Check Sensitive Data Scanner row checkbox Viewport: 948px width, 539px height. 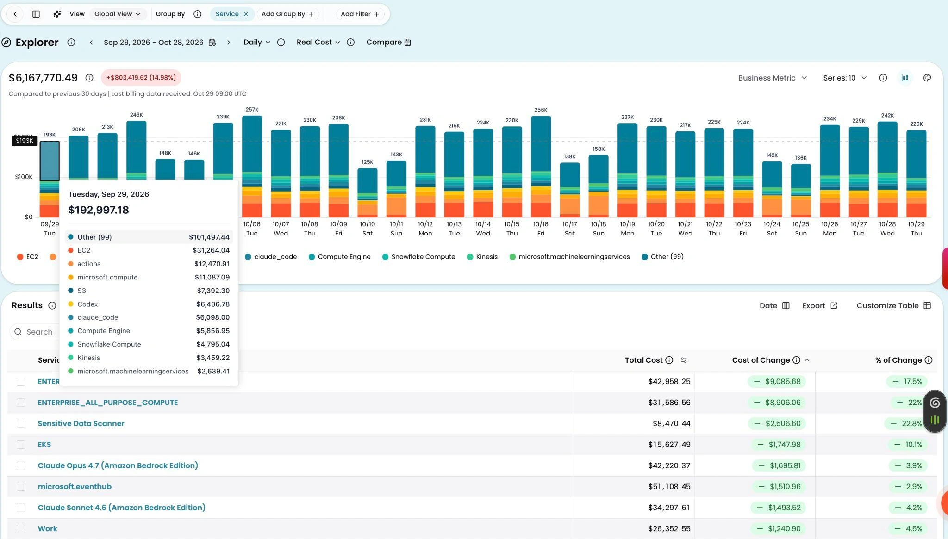21,424
